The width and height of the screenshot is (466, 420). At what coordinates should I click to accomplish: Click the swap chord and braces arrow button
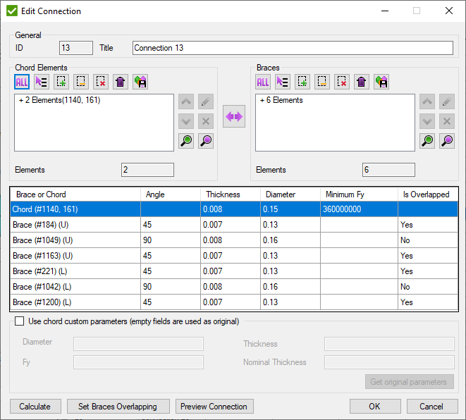click(x=234, y=117)
